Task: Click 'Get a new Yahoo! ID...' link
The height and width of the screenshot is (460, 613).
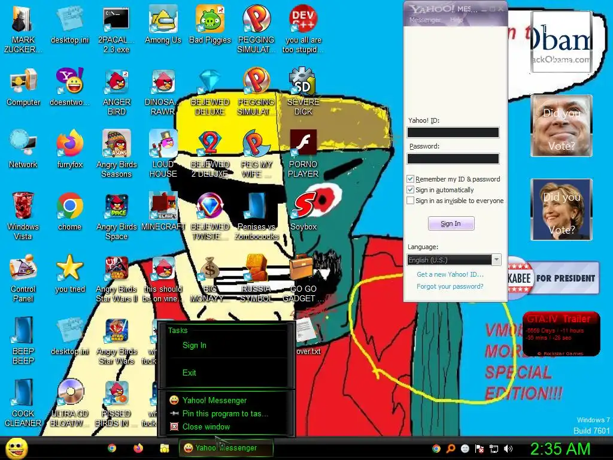Action: [450, 274]
